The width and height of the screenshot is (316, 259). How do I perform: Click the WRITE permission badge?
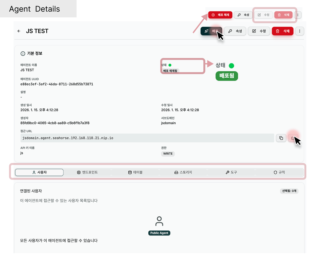pos(168,154)
